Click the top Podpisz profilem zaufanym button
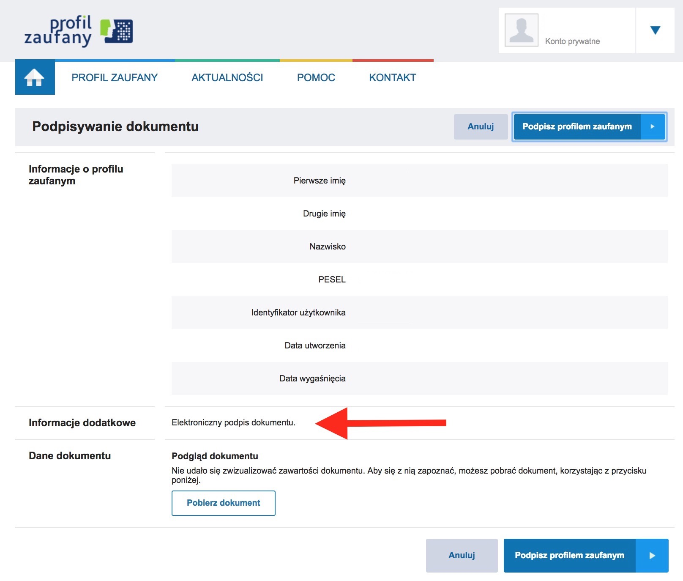Image resolution: width=683 pixels, height=581 pixels. tap(590, 126)
